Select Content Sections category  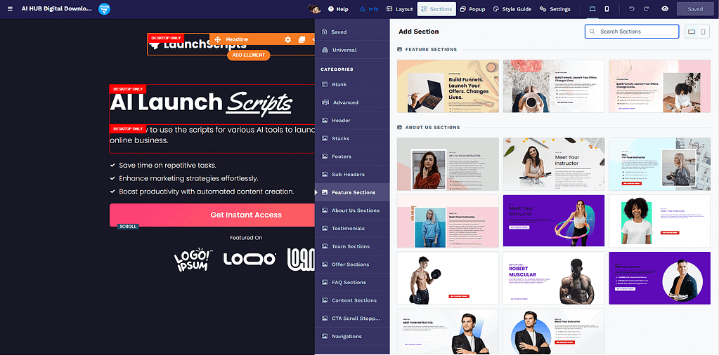click(352, 300)
